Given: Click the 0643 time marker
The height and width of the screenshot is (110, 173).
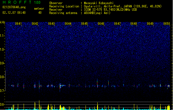Looking at the screenshot, I should pos(51,24).
